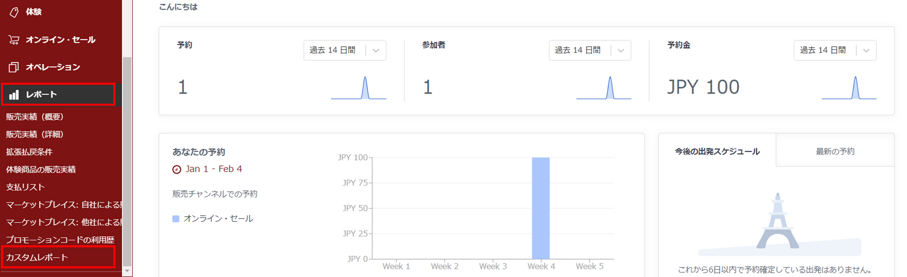907x277 pixels.
Task: Click the 予約 sparkline chart
Action: 359,88
